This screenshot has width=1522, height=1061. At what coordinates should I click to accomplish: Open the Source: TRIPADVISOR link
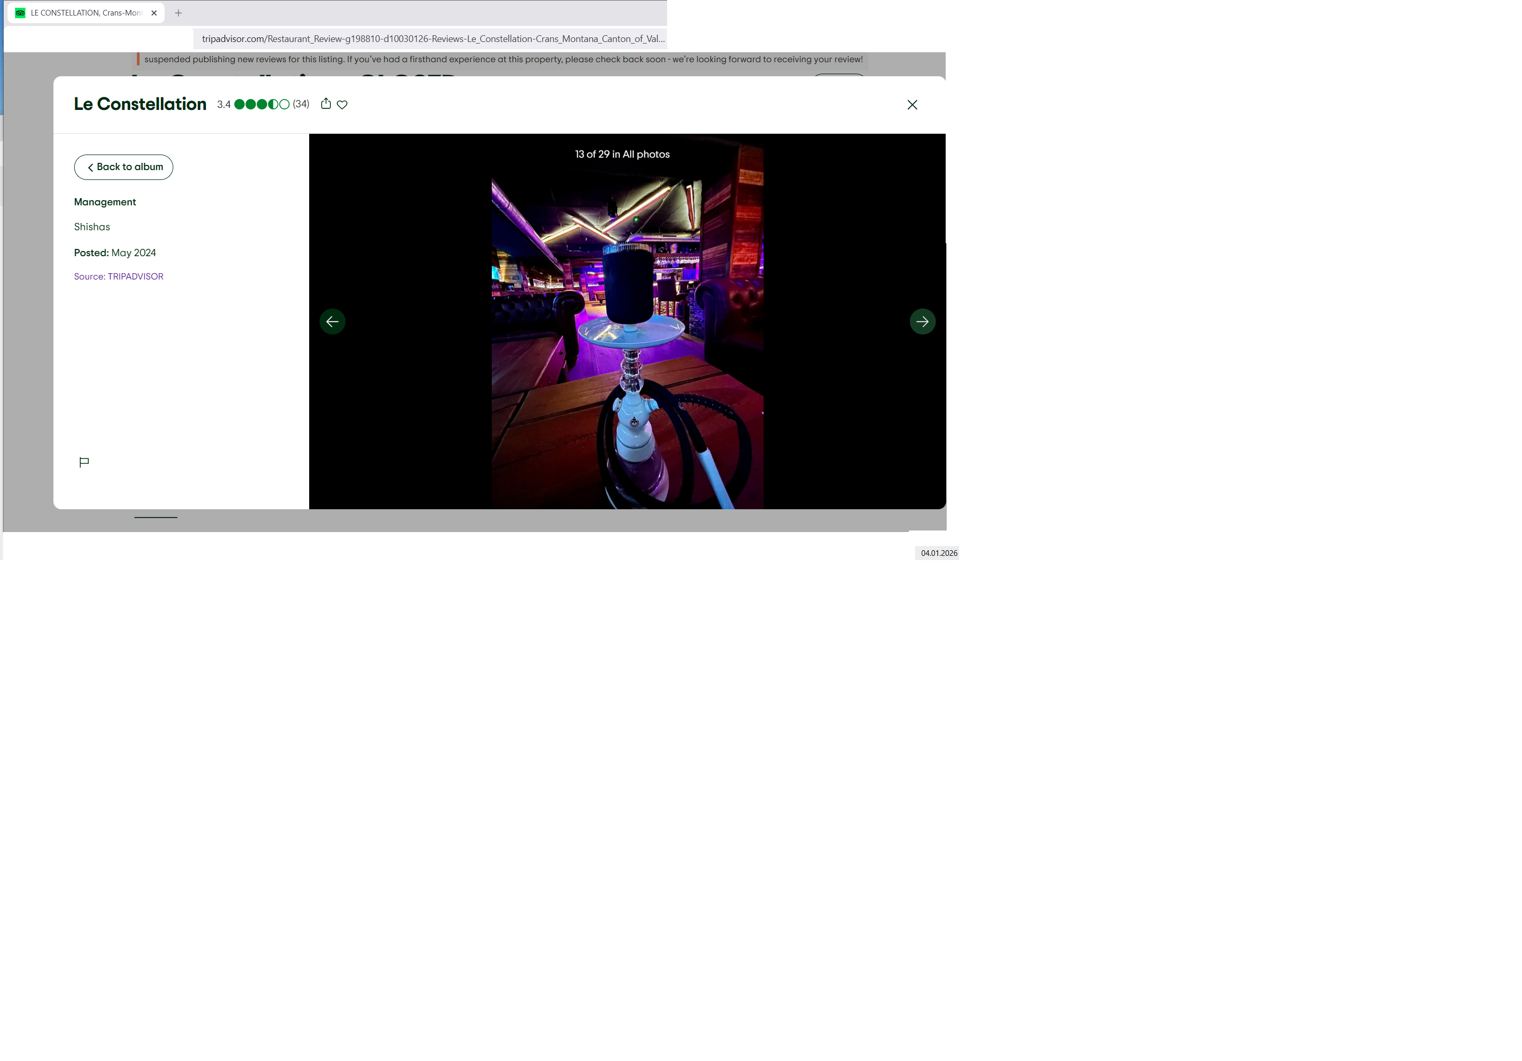point(119,276)
